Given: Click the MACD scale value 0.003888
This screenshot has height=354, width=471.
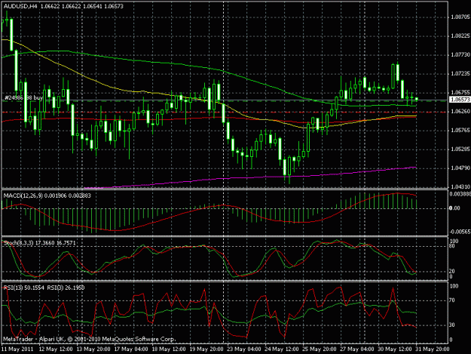Looking at the screenshot, I should click(460, 194).
